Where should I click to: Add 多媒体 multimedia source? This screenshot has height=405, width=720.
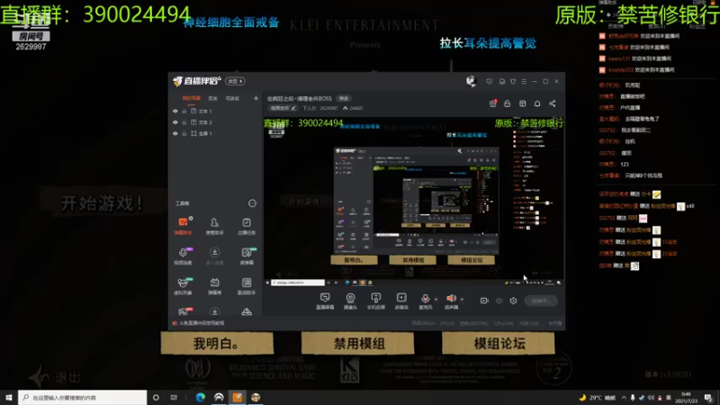point(401,301)
